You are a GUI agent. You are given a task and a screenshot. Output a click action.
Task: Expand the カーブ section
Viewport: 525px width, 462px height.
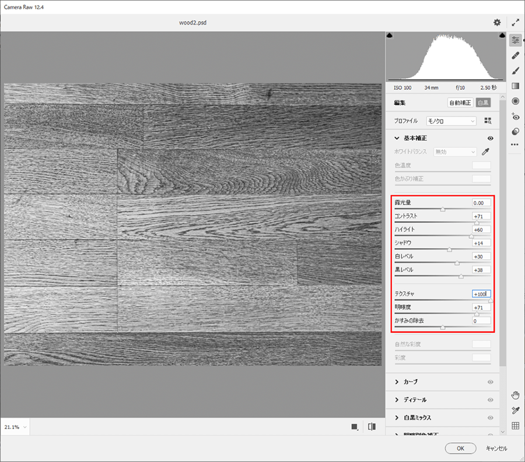(x=397, y=382)
